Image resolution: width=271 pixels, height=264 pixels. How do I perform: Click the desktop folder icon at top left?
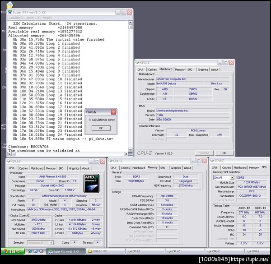[9, 5]
